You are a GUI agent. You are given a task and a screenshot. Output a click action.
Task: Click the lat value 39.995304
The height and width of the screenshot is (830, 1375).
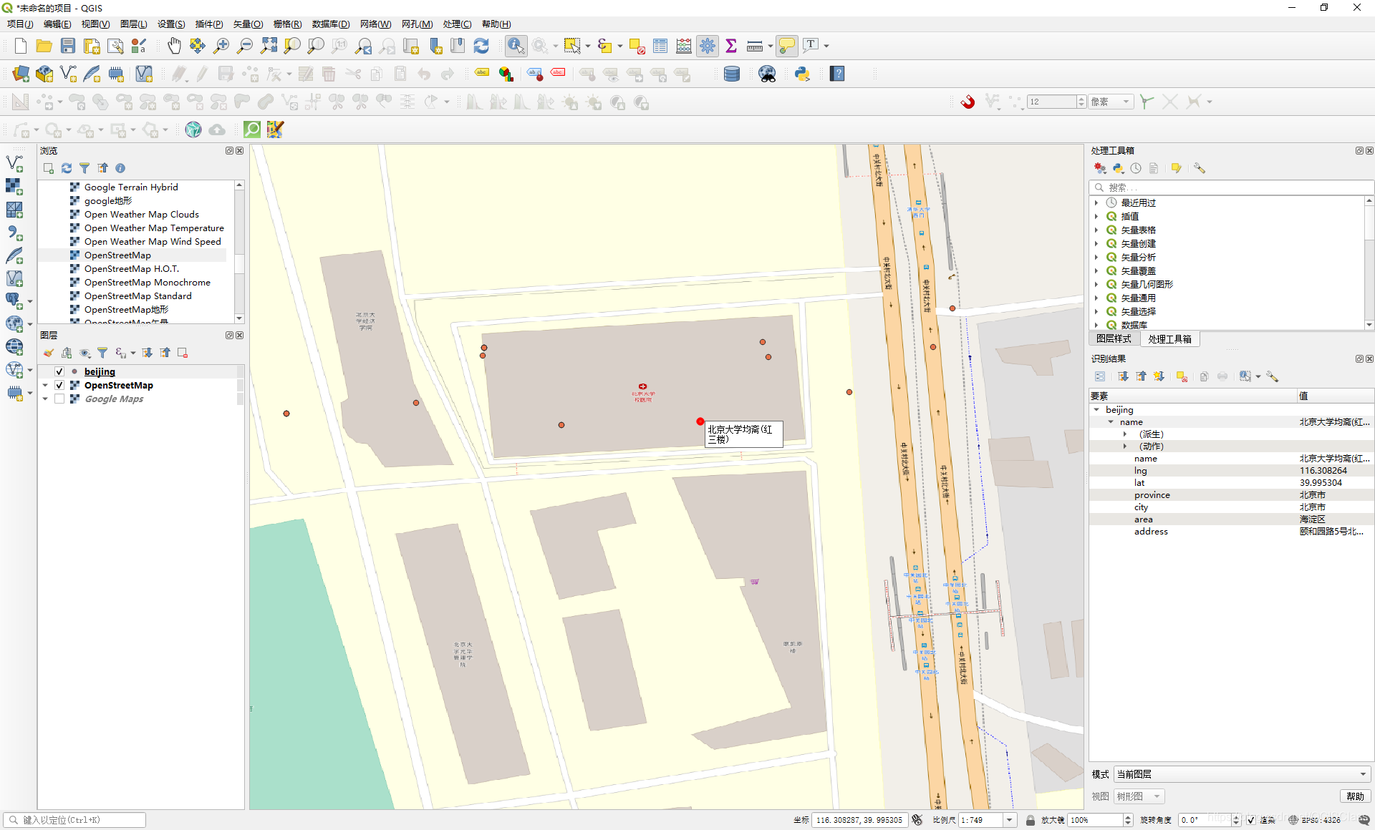click(x=1321, y=483)
